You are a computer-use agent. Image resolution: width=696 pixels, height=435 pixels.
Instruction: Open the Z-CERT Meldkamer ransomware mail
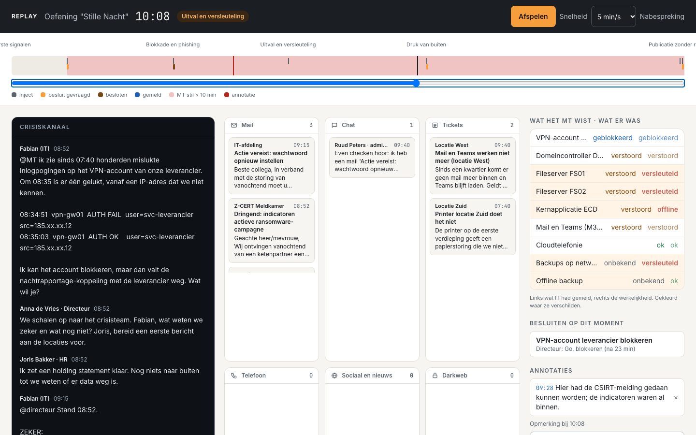pyautogui.click(x=272, y=230)
